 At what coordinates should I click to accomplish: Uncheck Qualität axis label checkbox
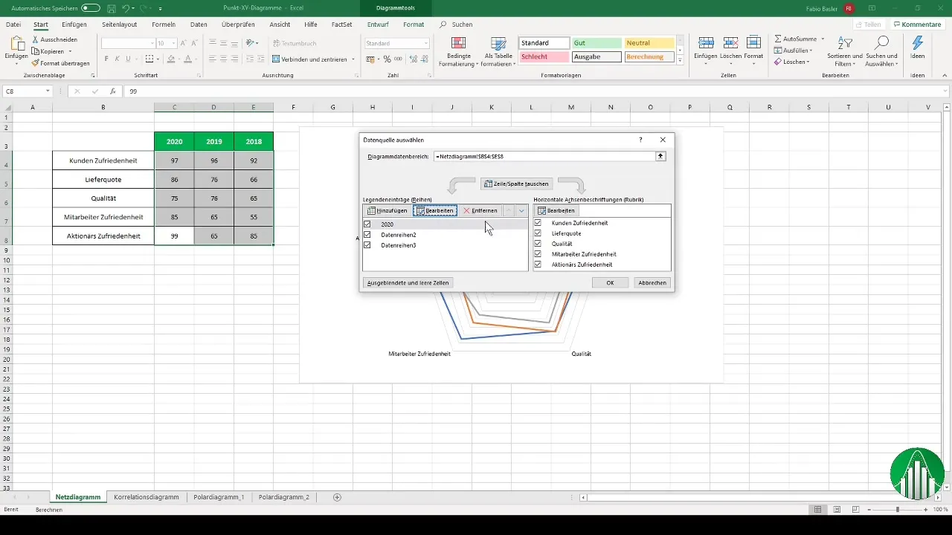(538, 244)
